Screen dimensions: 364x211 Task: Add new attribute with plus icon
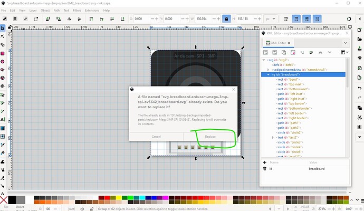[265, 162]
